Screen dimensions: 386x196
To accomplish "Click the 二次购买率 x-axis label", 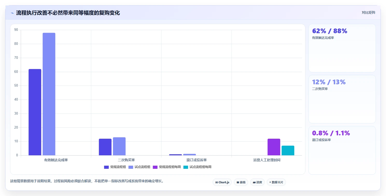I will pos(126,160).
